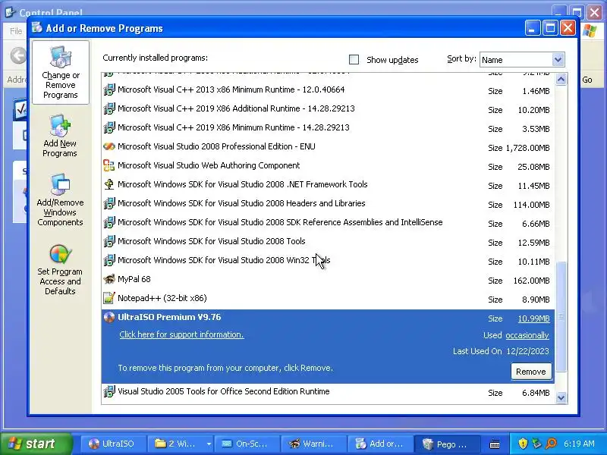This screenshot has height=455, width=607.
Task: Click the Visual C++ 2019 X86 Minimum Runtime icon
Action: (109, 127)
